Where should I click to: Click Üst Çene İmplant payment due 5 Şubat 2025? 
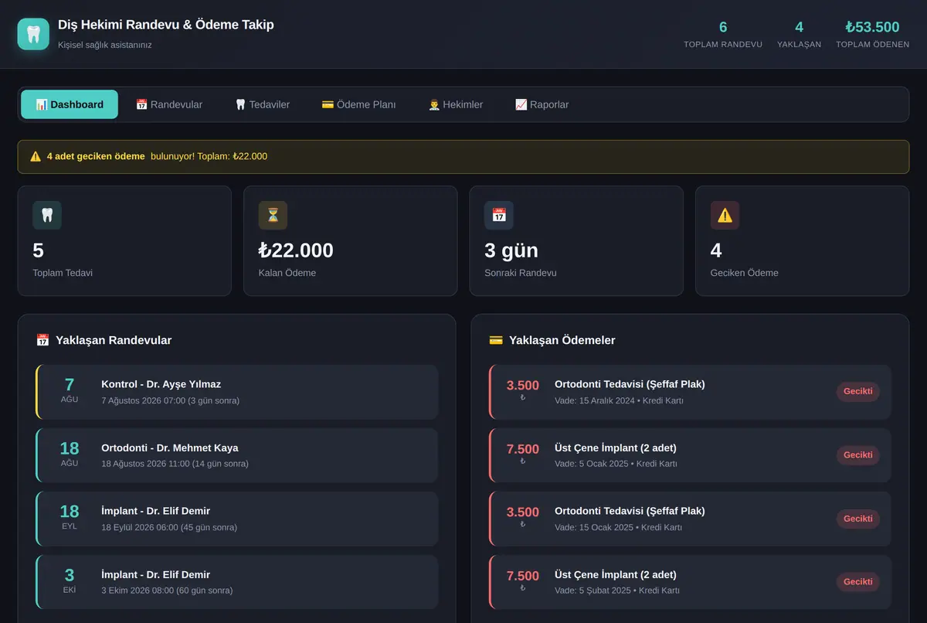(690, 582)
